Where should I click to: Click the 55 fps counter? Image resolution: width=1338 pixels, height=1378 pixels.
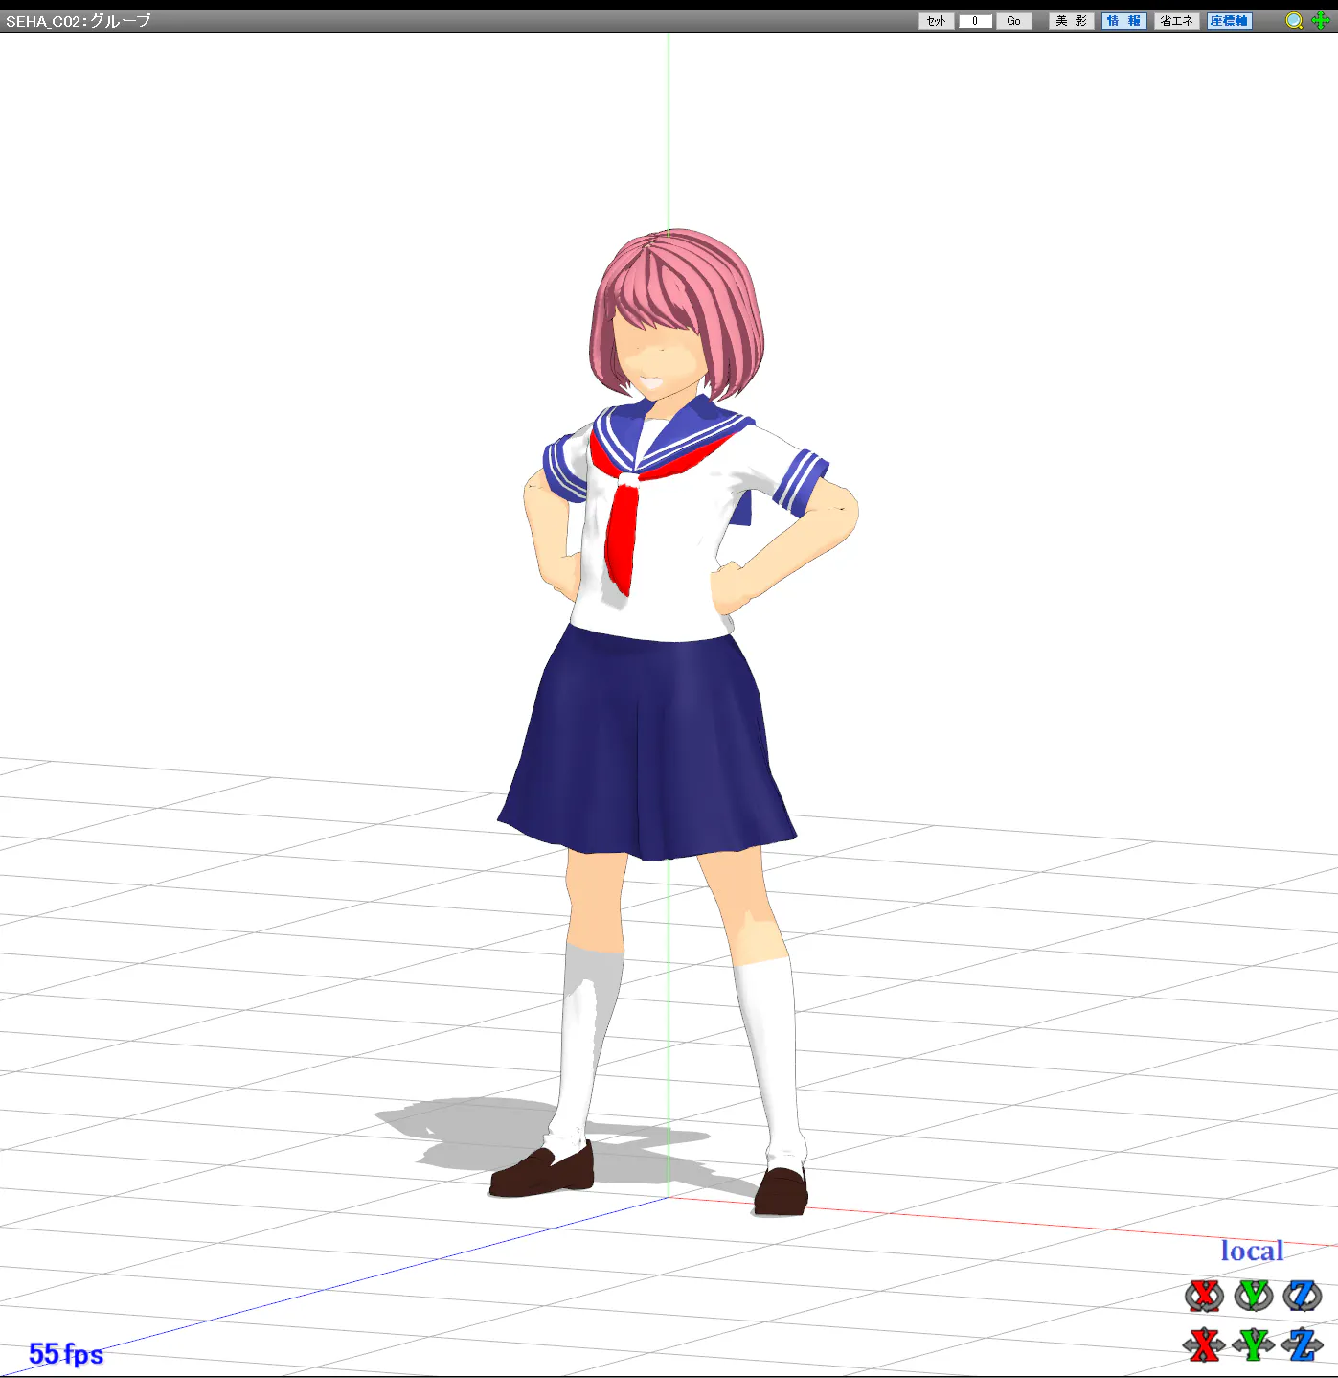(x=66, y=1353)
